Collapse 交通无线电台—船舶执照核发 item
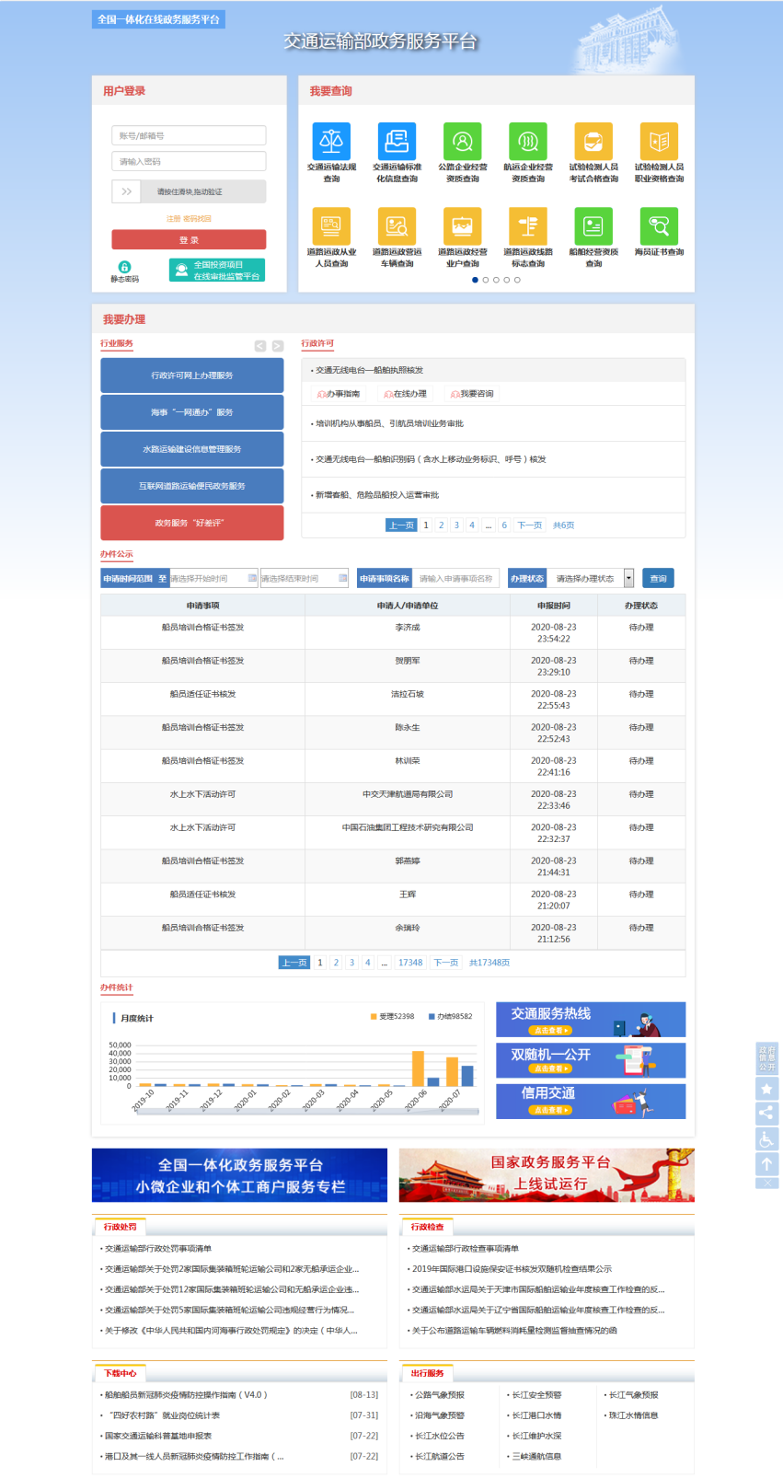 pos(493,370)
